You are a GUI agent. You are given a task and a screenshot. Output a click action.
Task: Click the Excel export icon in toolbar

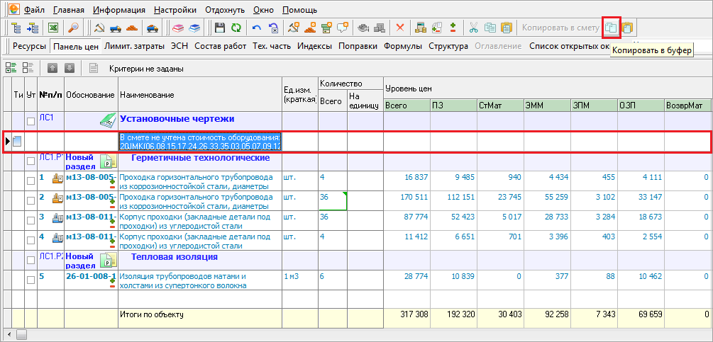point(52,28)
